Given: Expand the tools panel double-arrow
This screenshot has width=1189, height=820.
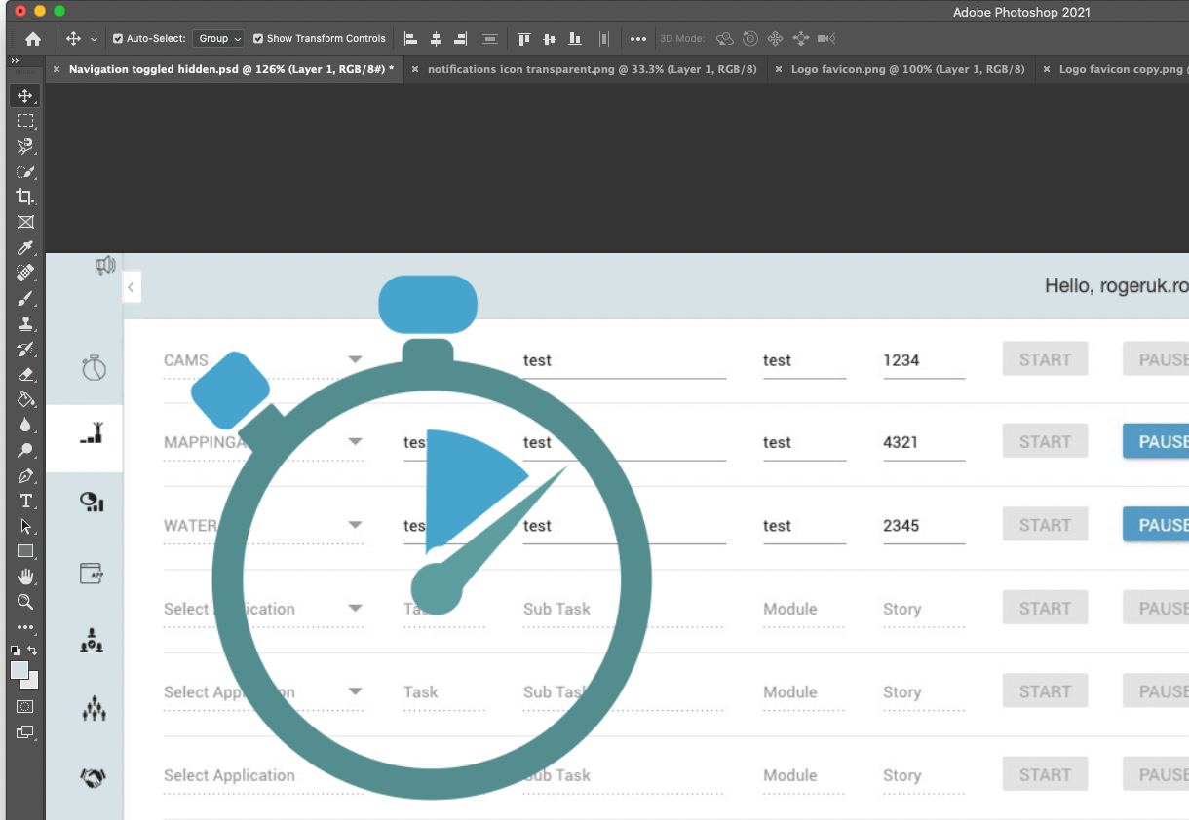Looking at the screenshot, I should [15, 61].
